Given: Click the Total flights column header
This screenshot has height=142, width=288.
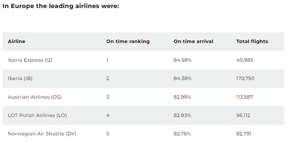Looking at the screenshot, I should click(x=252, y=41).
